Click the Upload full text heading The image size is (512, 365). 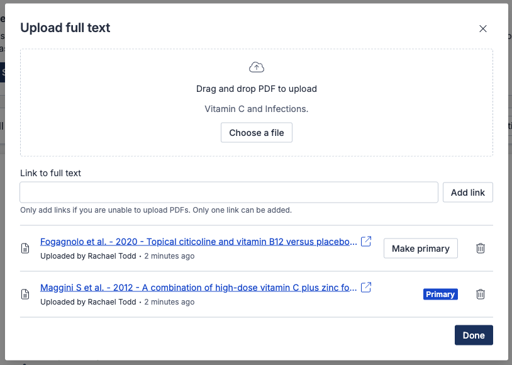click(x=65, y=28)
